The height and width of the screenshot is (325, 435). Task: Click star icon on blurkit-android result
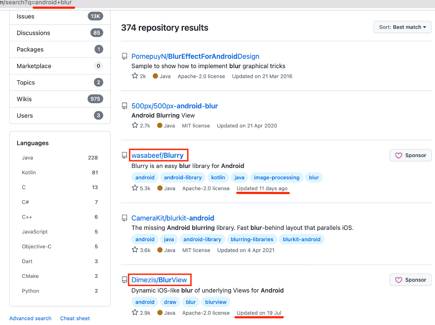[135, 250]
